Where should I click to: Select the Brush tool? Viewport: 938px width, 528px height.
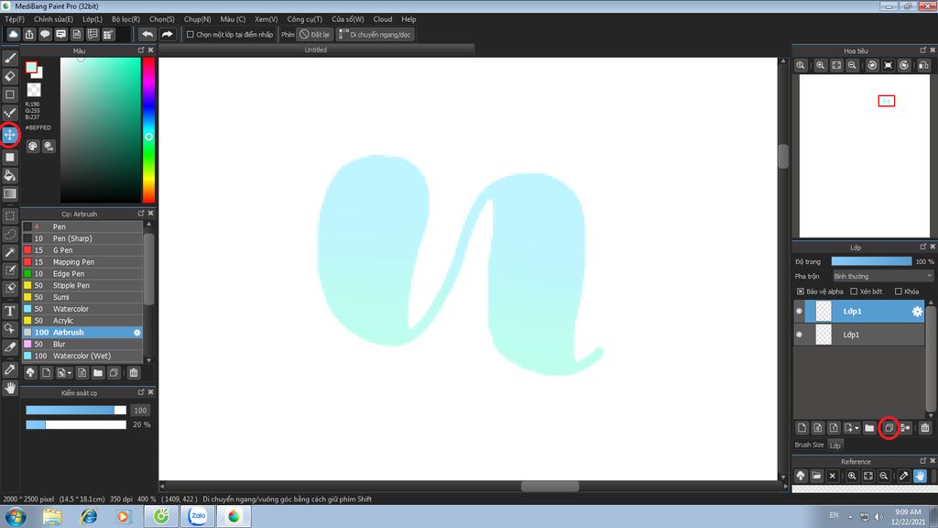pos(9,58)
